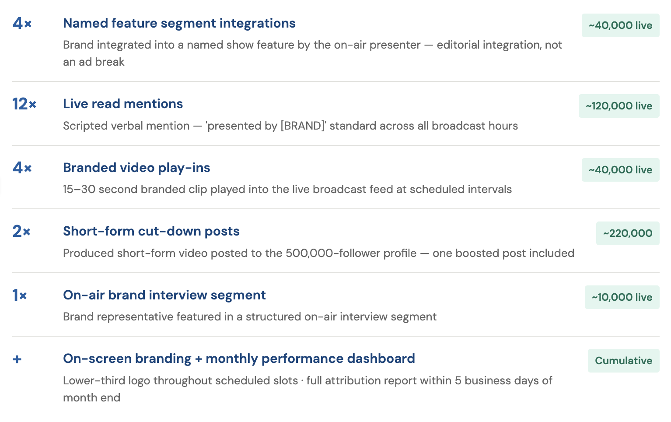671x422 pixels.
Task: Click the '12×' quantity marker
Action: click(24, 104)
